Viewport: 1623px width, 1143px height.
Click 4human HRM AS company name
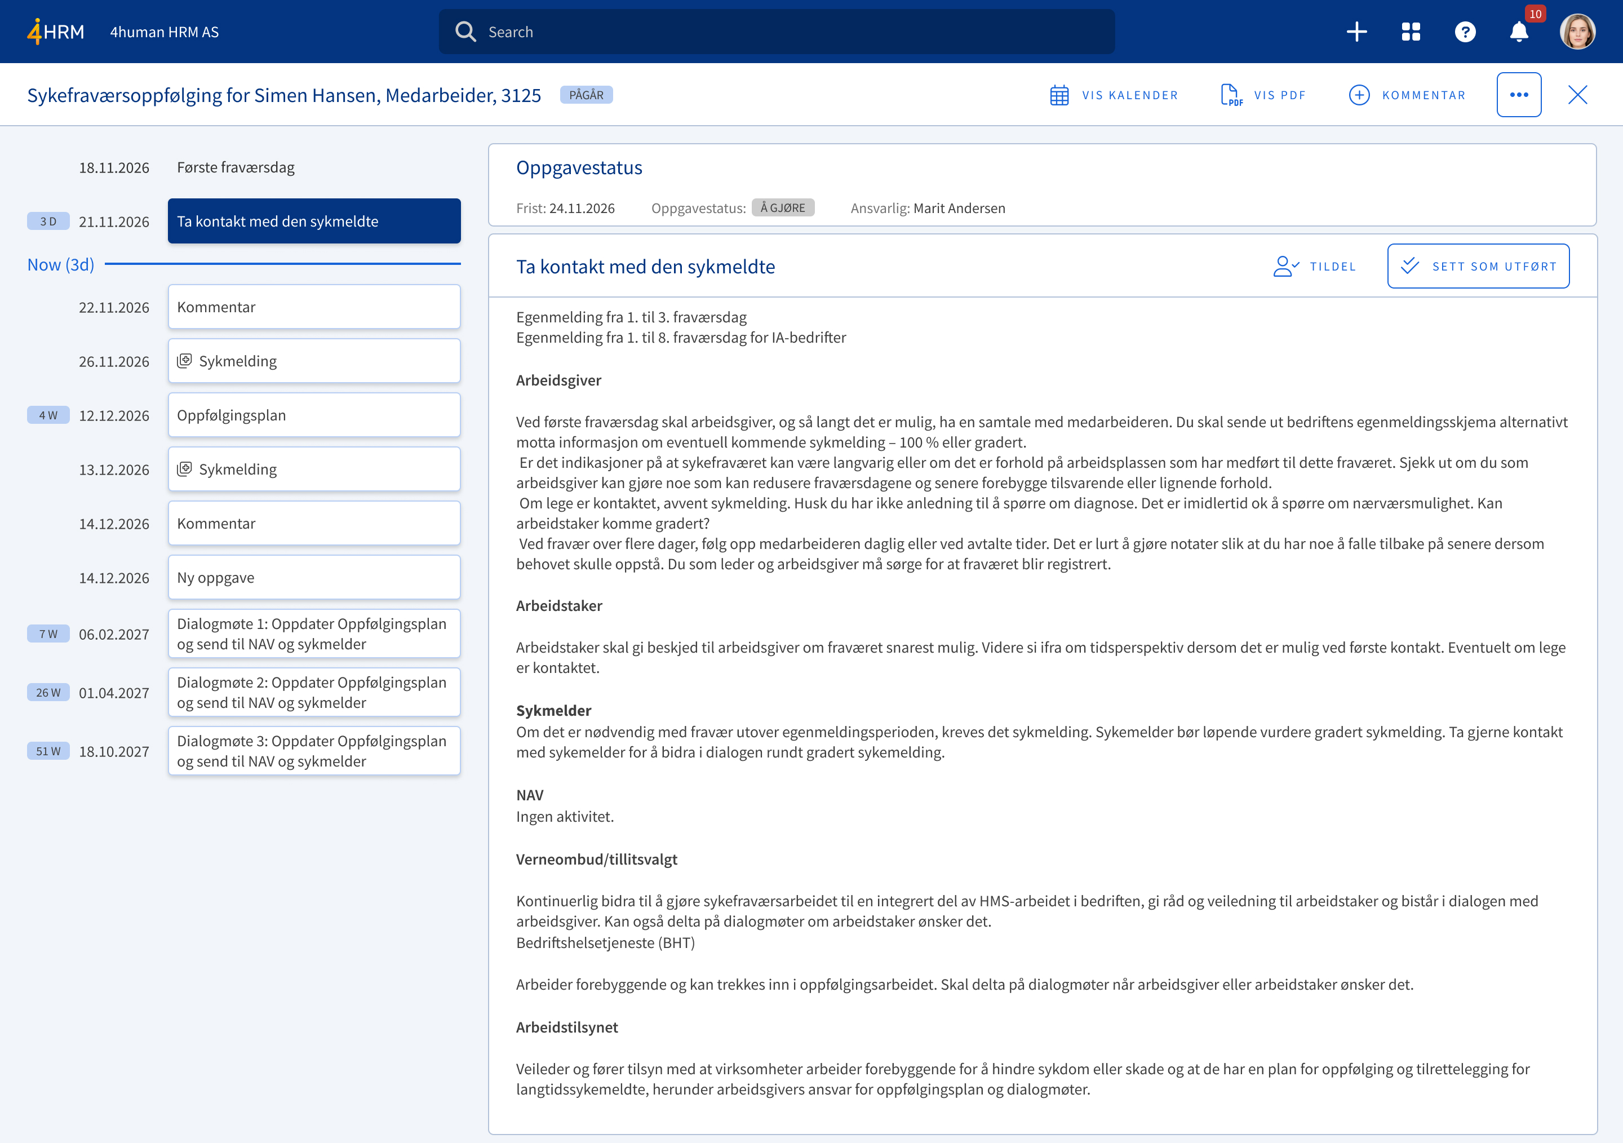pos(164,32)
